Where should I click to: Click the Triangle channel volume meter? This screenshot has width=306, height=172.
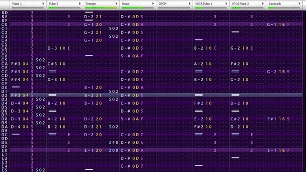(101, 8)
